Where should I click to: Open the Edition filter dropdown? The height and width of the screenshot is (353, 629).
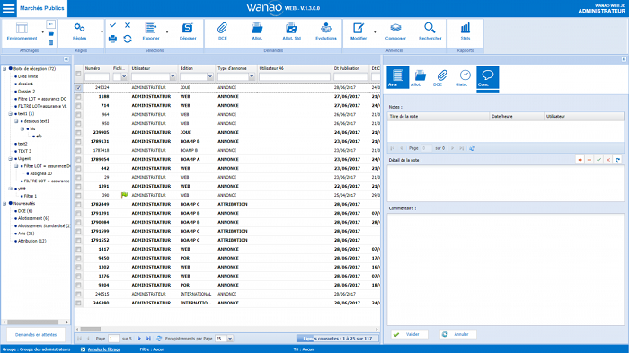[209, 76]
